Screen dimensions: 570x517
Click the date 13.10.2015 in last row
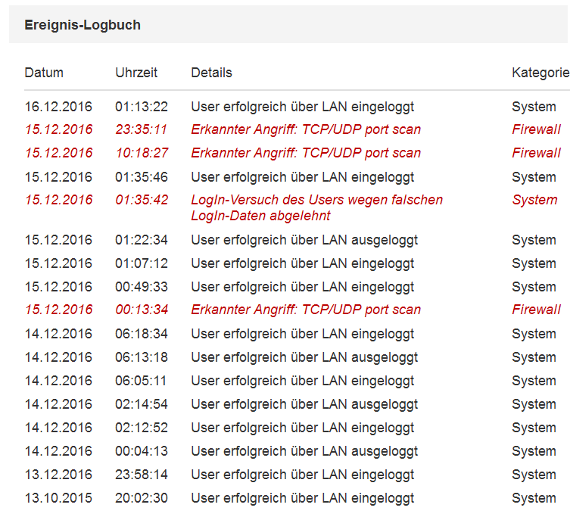pos(58,498)
